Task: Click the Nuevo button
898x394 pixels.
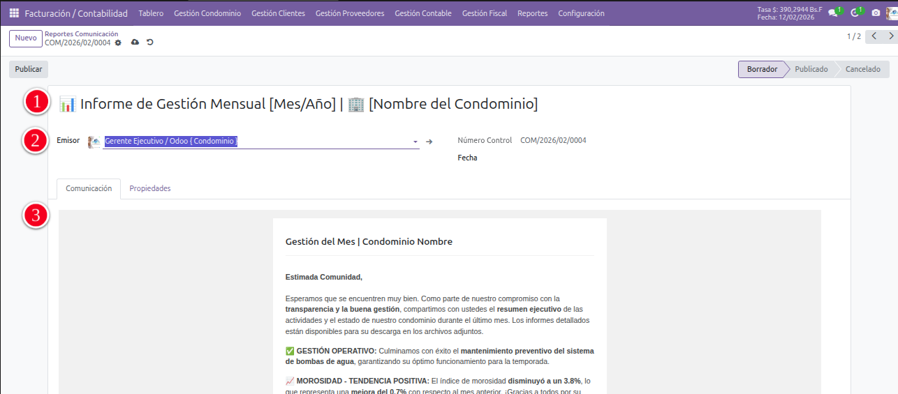Action: tap(26, 38)
